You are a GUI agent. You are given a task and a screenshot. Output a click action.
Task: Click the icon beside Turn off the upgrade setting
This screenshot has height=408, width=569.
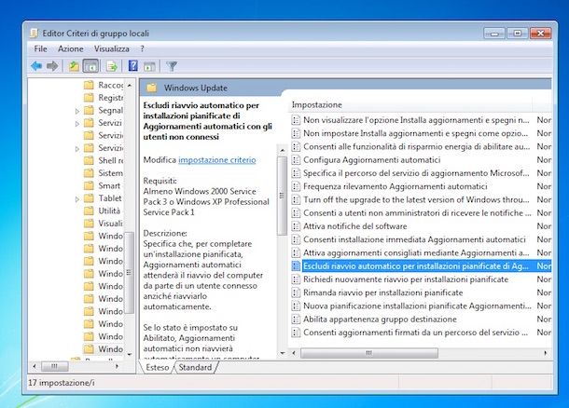(296, 199)
